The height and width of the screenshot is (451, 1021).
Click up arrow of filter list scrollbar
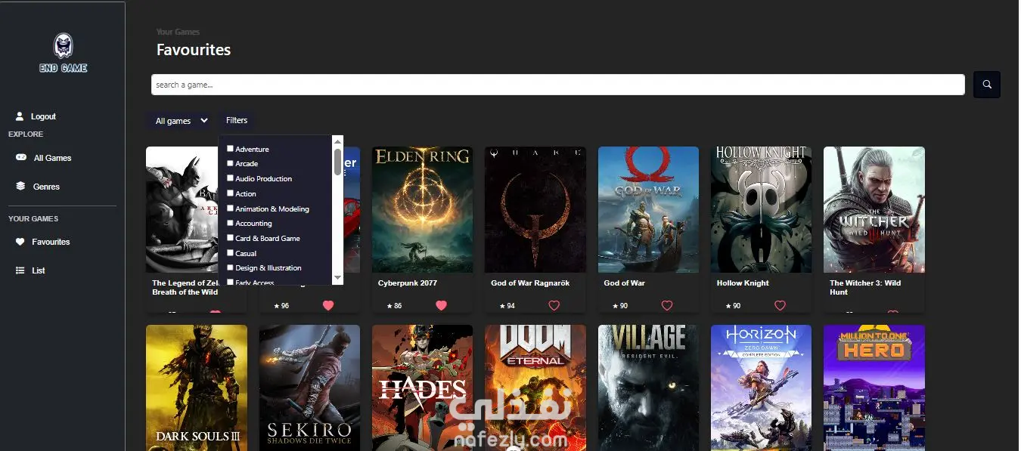click(x=337, y=141)
